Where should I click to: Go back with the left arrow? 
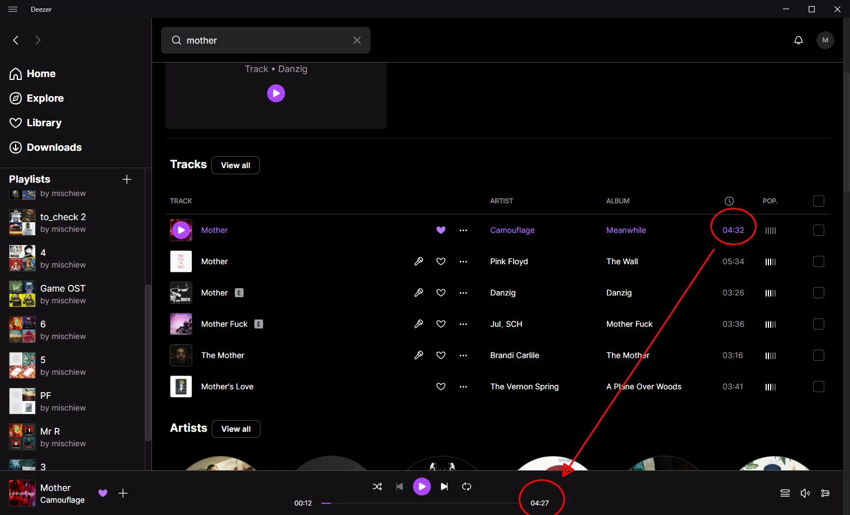click(16, 40)
